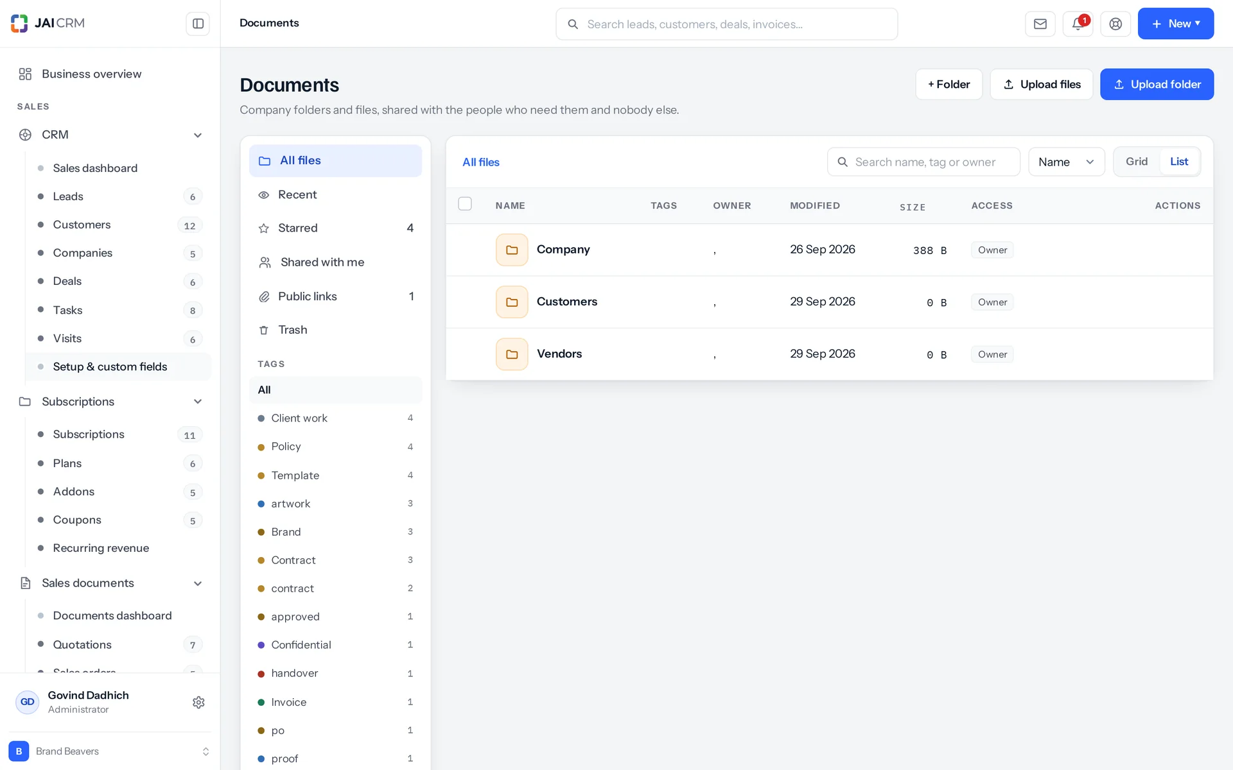Click the Recent eye icon
The height and width of the screenshot is (770, 1233).
tap(263, 194)
